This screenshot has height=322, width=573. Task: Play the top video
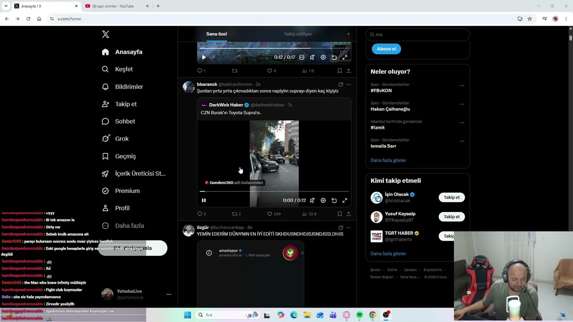point(204,57)
